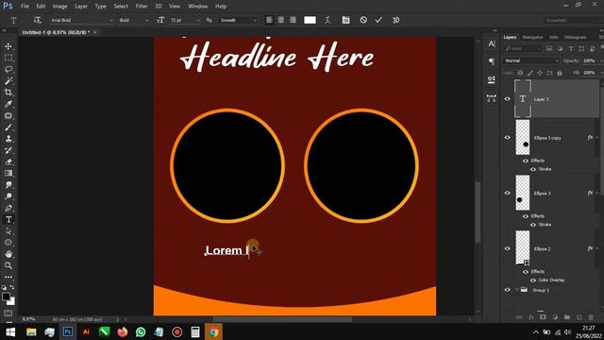Screen dimensions: 604x340
Task: Select the Rectangular Marquee tool
Action: pyautogui.click(x=8, y=59)
